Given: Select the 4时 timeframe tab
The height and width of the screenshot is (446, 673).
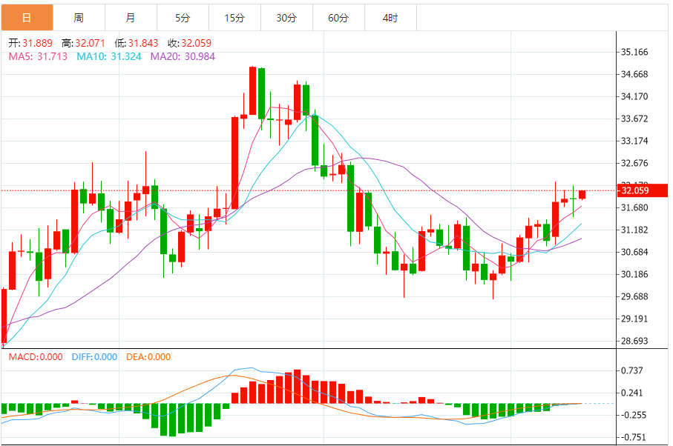Looking at the screenshot, I should (390, 18).
